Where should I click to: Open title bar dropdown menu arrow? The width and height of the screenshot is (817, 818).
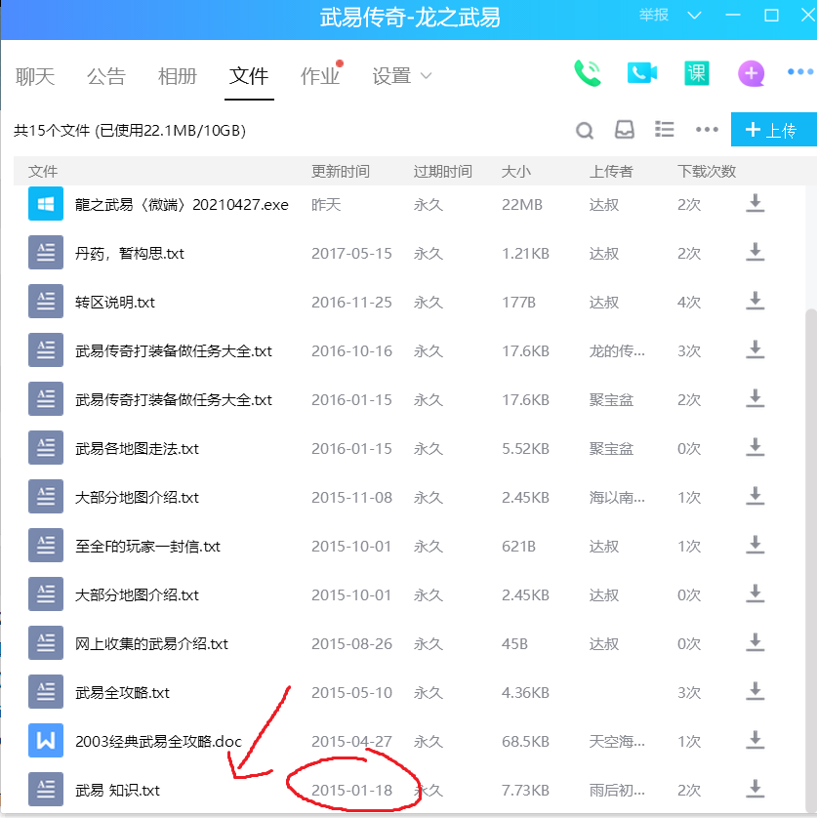click(x=694, y=16)
